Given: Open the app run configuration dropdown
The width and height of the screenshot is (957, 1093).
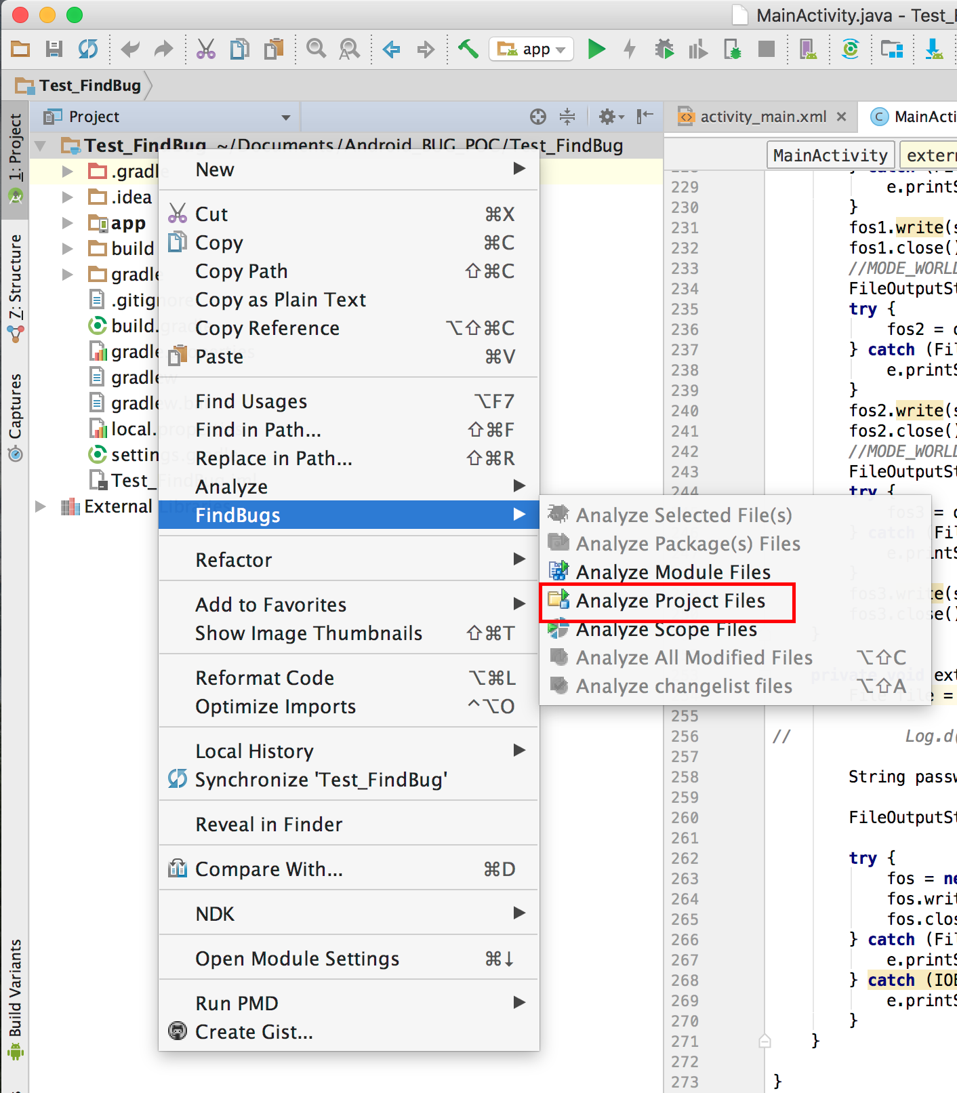Looking at the screenshot, I should pyautogui.click(x=531, y=49).
